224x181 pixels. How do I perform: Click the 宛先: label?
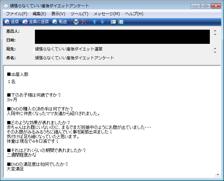click(x=11, y=49)
